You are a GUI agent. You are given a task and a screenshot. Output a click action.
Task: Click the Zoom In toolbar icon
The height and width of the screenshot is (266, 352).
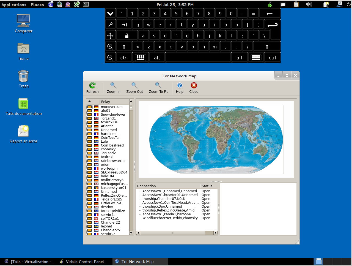(x=113, y=88)
